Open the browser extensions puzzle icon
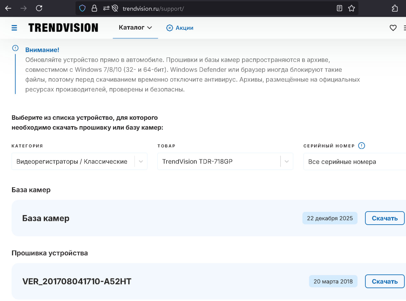406x301 pixels. point(395,9)
